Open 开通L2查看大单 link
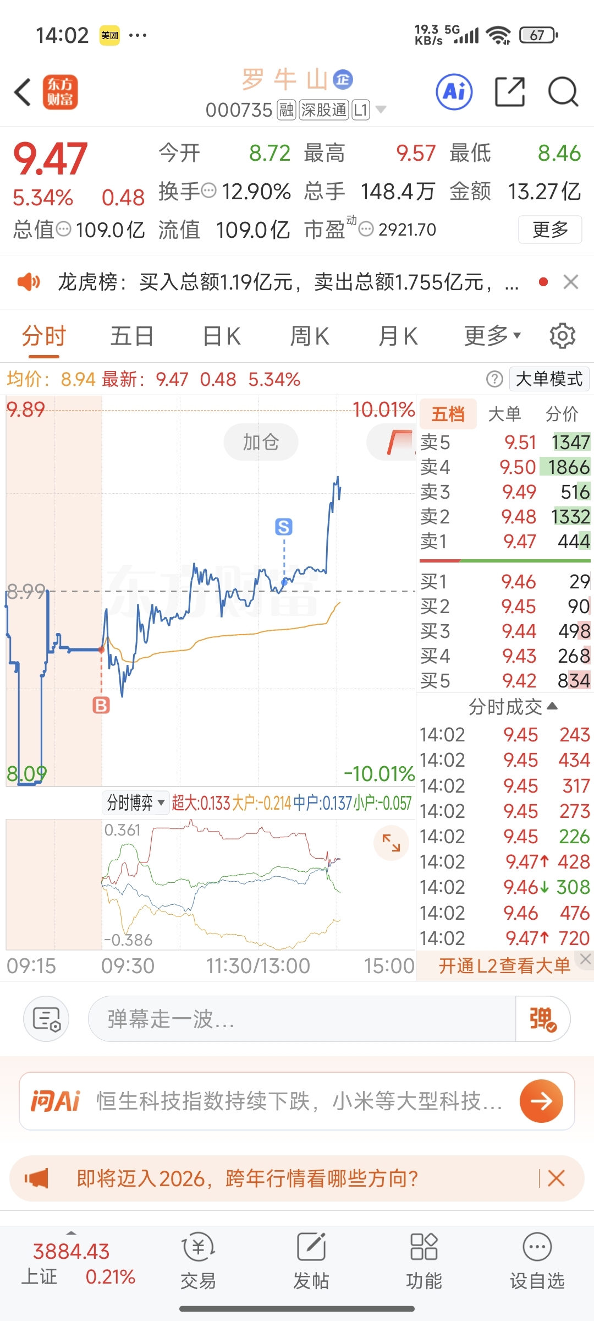 (x=504, y=965)
